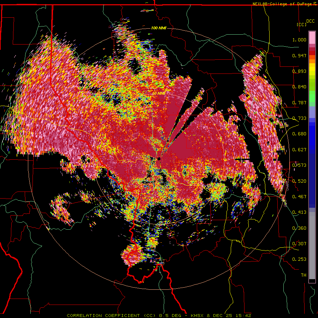318x318 pixels.
Task: Click the NEXLAB-College of DuPage credit text
Action: tap(282, 4)
